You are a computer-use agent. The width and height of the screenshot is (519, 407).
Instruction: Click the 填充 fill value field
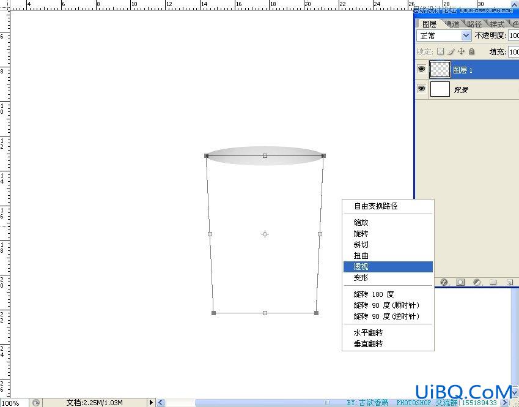click(513, 51)
